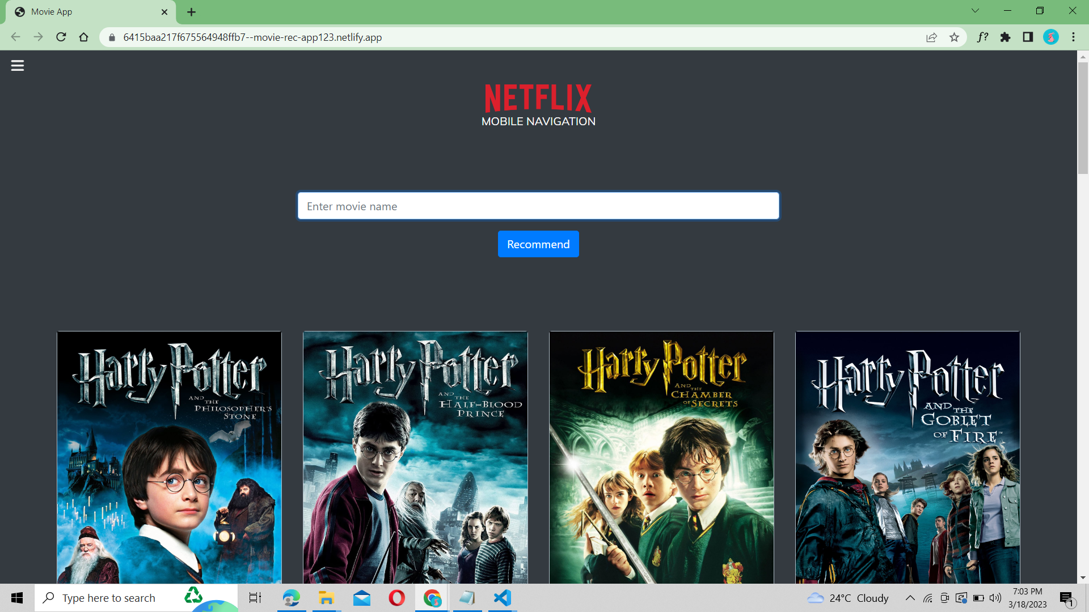This screenshot has width=1089, height=612.
Task: Open the browser Extensions puzzle icon
Action: [x=1006, y=37]
